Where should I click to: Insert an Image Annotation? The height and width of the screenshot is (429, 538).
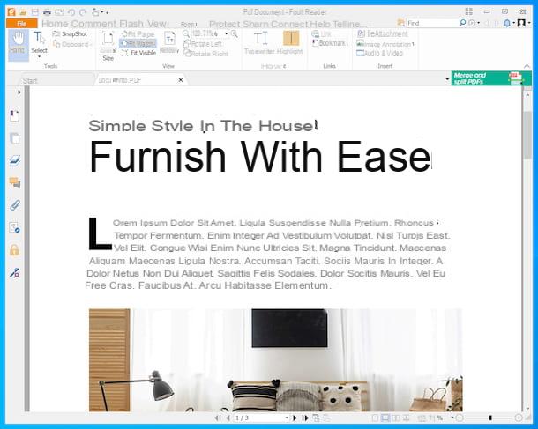[385, 44]
